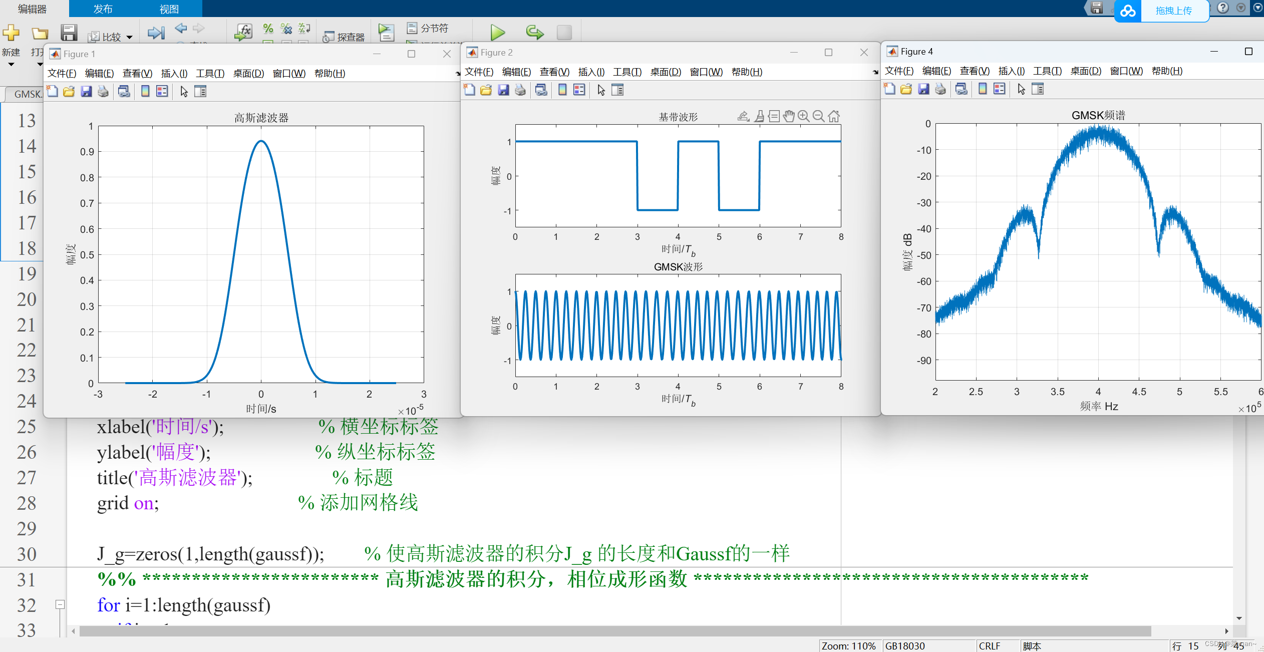The width and height of the screenshot is (1264, 652).
Task: Open Edit menu in Figure 4
Action: coord(936,71)
